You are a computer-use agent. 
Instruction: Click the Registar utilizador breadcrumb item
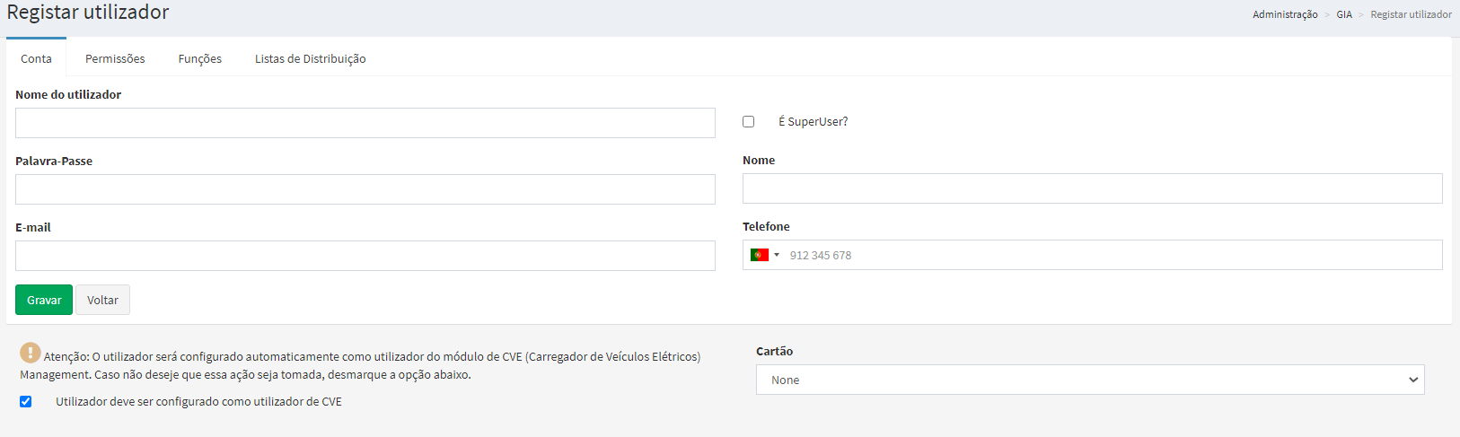pyautogui.click(x=1411, y=14)
